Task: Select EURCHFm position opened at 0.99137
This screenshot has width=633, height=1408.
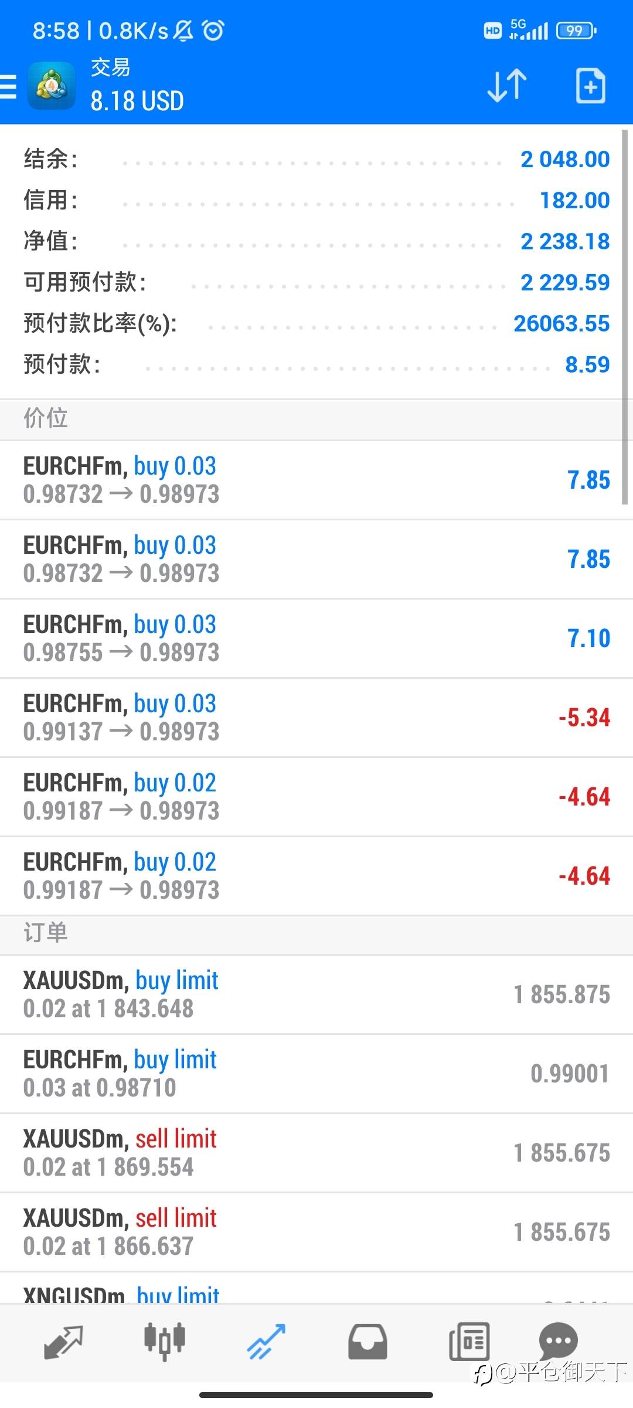Action: pyautogui.click(x=316, y=717)
